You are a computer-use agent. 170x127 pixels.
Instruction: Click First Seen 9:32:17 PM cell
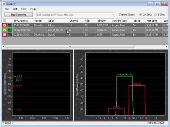[154, 35]
